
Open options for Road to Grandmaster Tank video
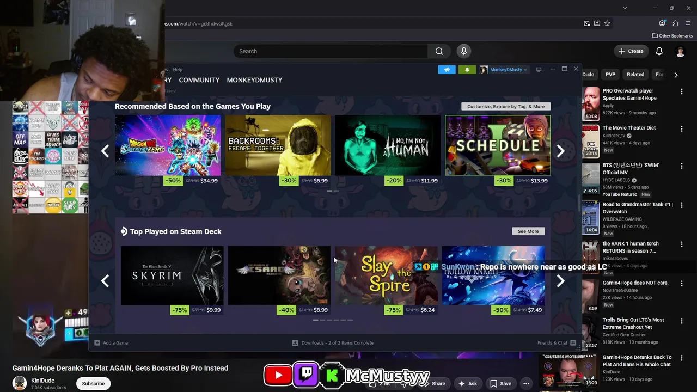coord(681,206)
